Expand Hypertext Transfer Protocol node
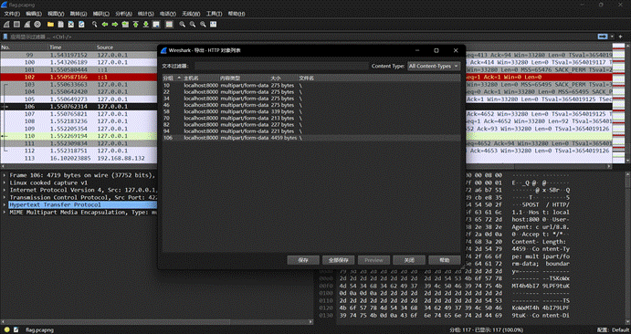This screenshot has width=631, height=334. point(5,204)
